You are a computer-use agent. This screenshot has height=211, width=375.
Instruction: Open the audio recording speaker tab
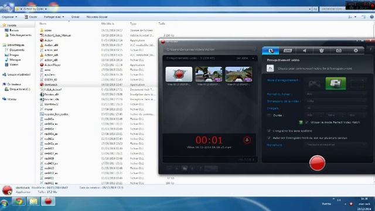coord(305,51)
